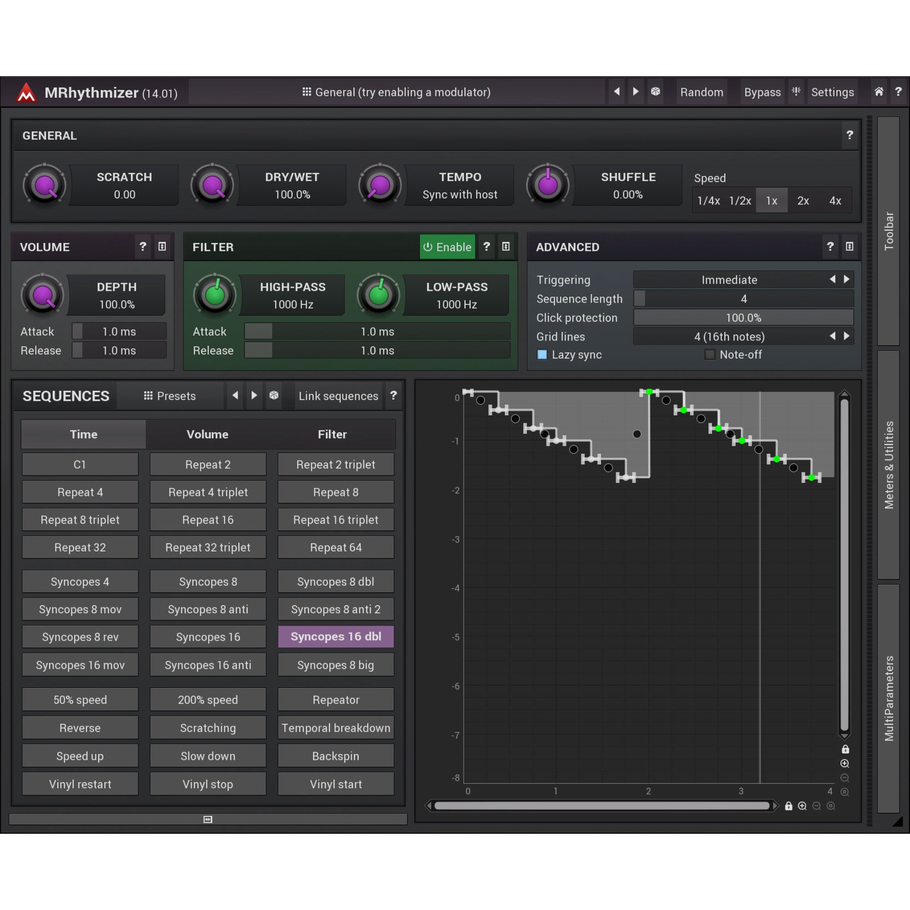Adjust the Sequence length slider
The height and width of the screenshot is (910, 910).
(743, 298)
